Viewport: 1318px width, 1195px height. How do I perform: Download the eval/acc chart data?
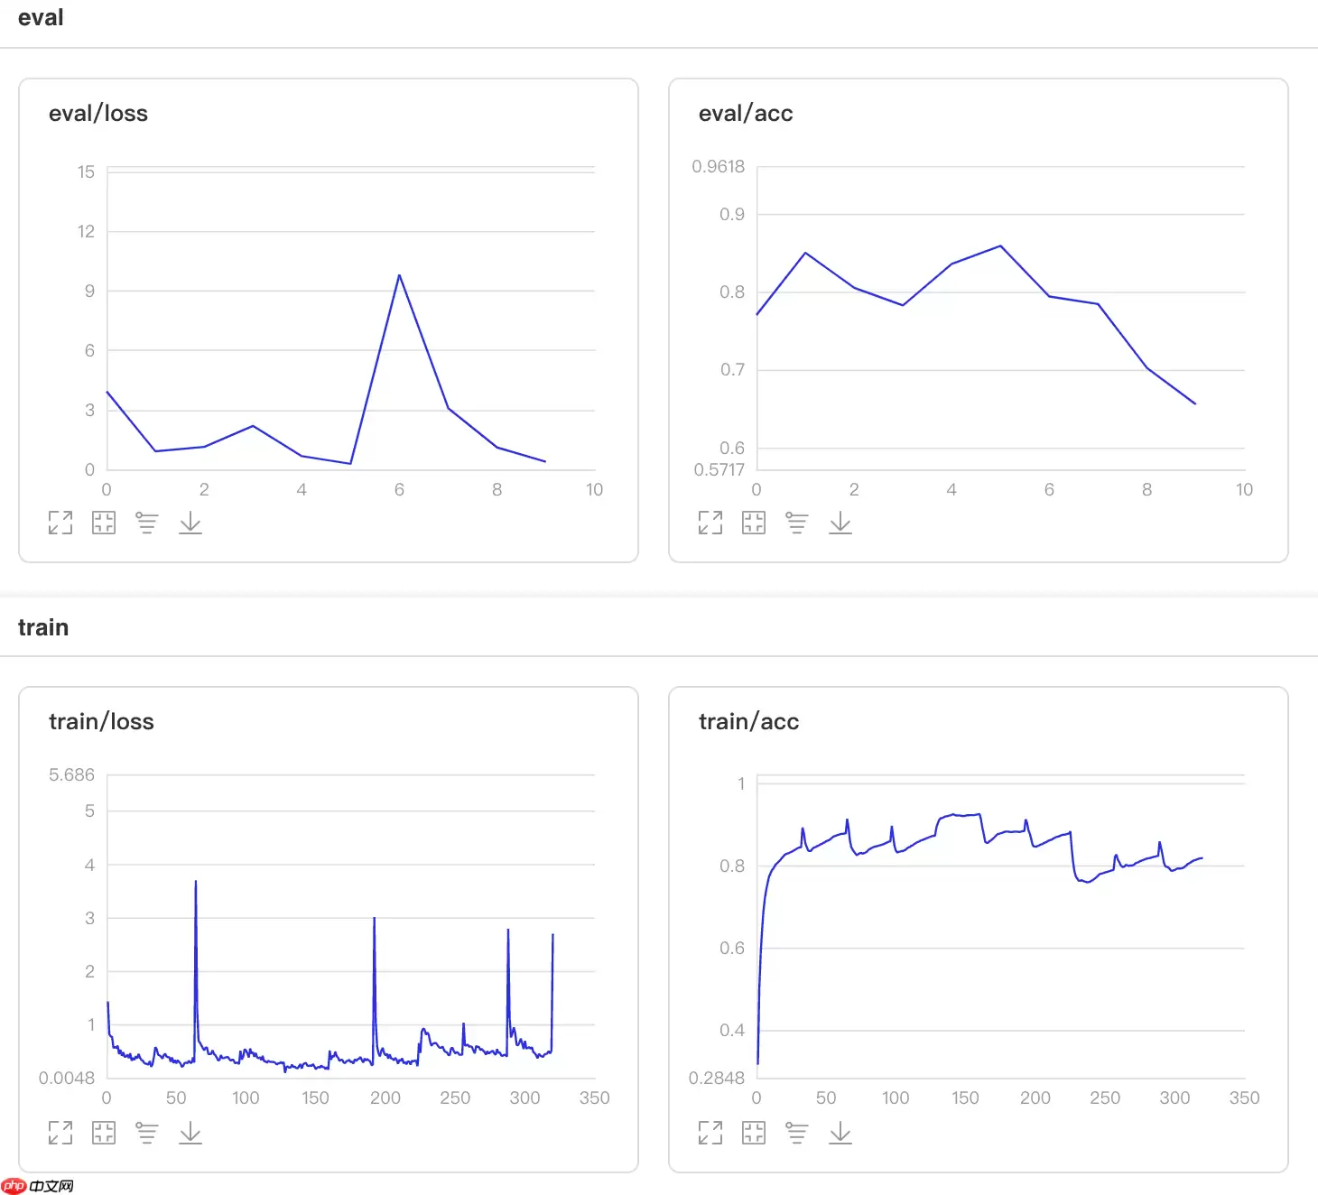pyautogui.click(x=840, y=523)
